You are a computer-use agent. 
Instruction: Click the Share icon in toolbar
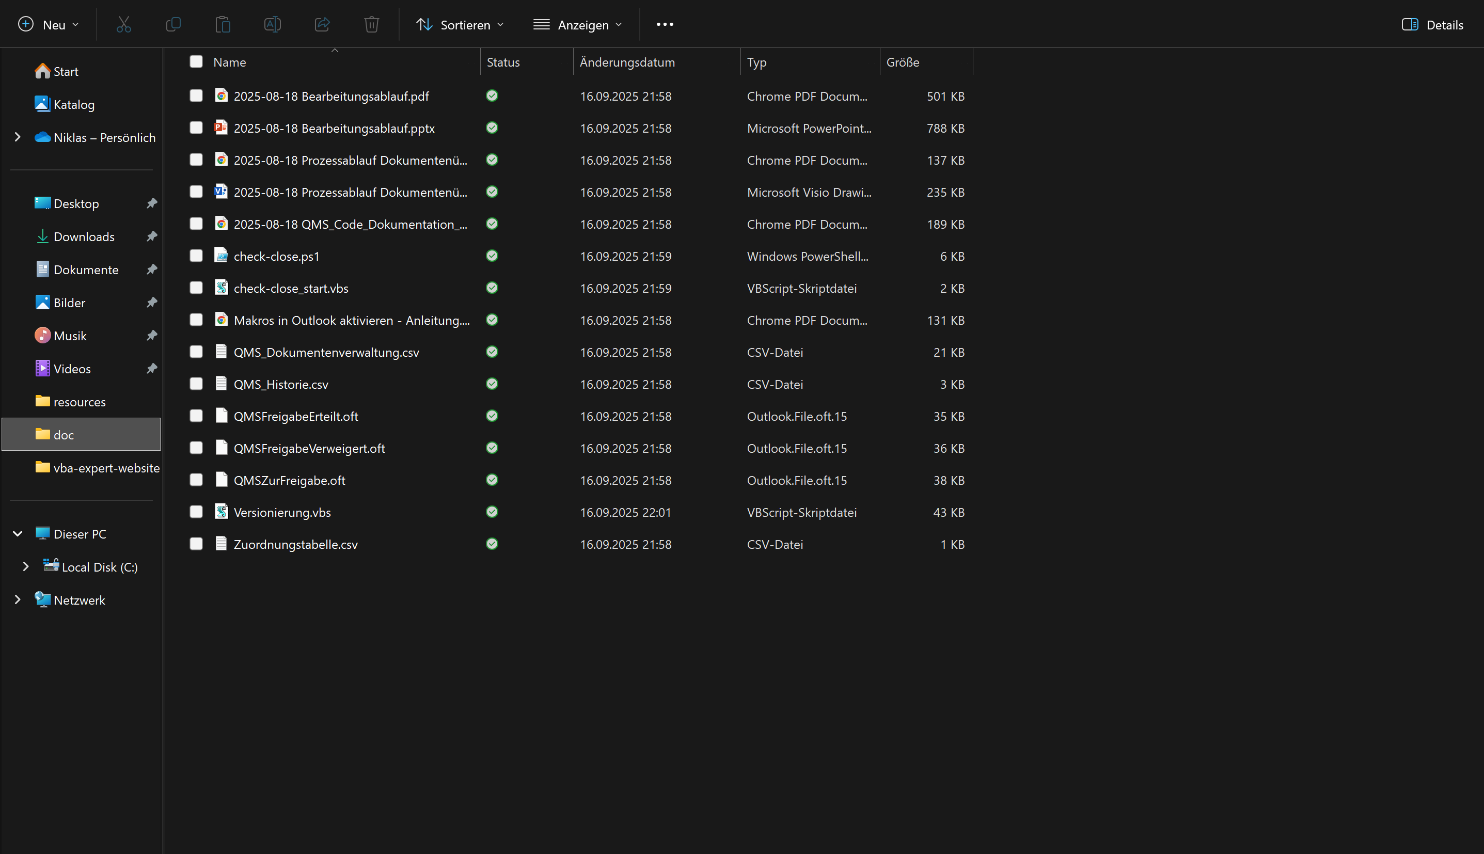click(x=322, y=25)
